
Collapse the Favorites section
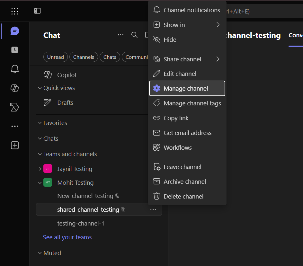click(40, 123)
